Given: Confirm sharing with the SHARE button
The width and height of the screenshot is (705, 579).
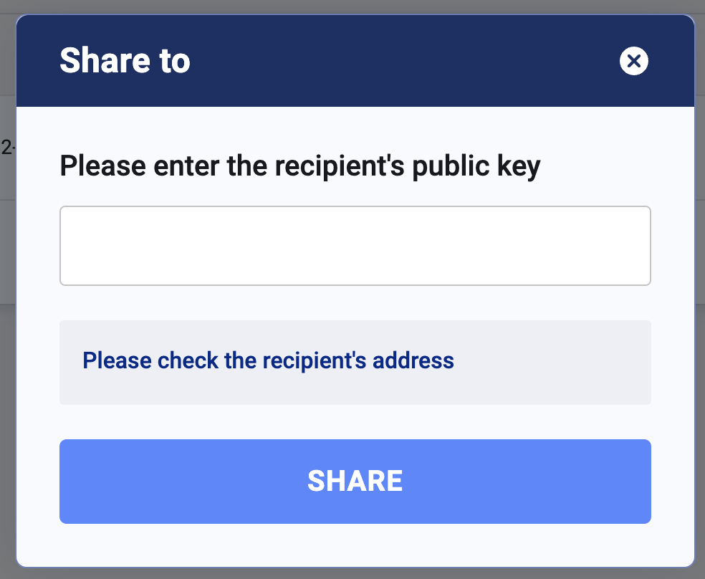Looking at the screenshot, I should coord(355,481).
